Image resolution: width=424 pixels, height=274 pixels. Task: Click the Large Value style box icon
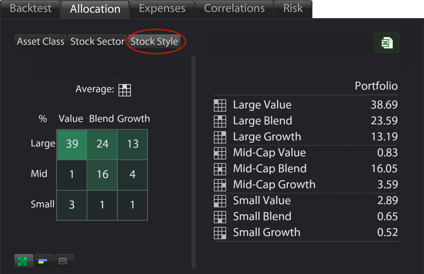220,105
